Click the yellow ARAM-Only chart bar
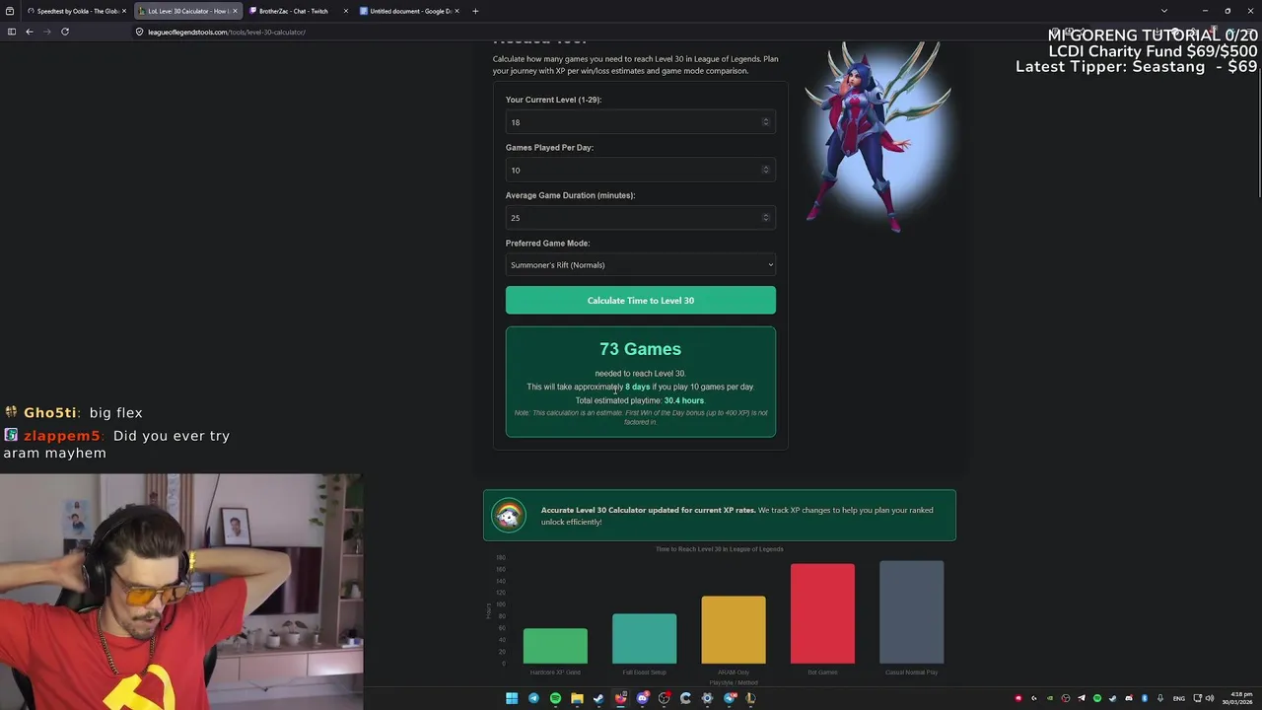This screenshot has height=710, width=1262. coord(734,629)
